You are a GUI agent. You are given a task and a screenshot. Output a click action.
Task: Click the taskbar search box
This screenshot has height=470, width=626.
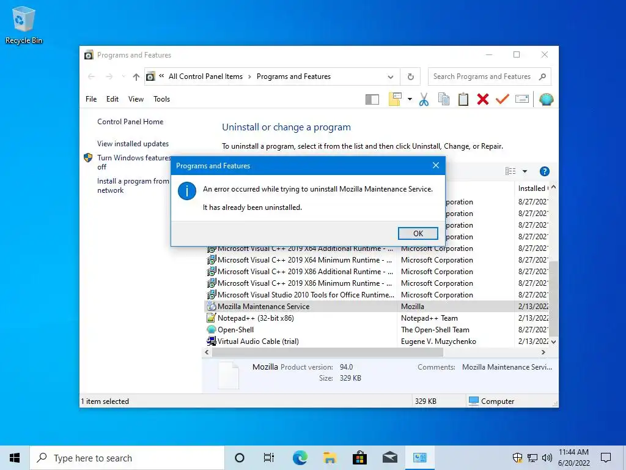point(127,458)
